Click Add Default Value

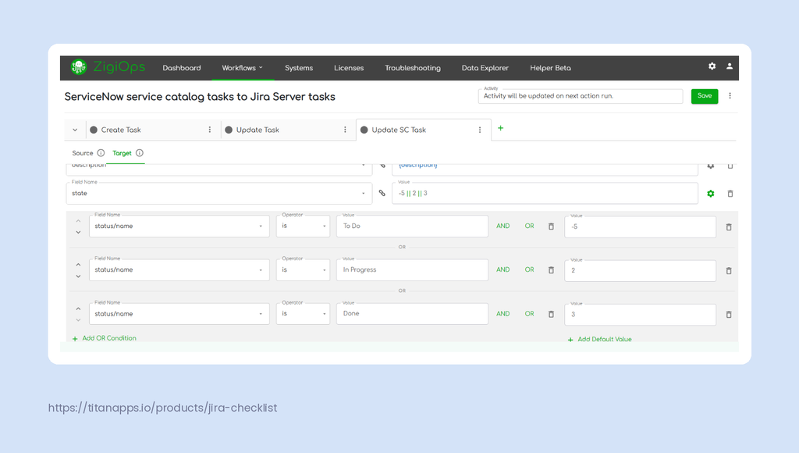600,339
